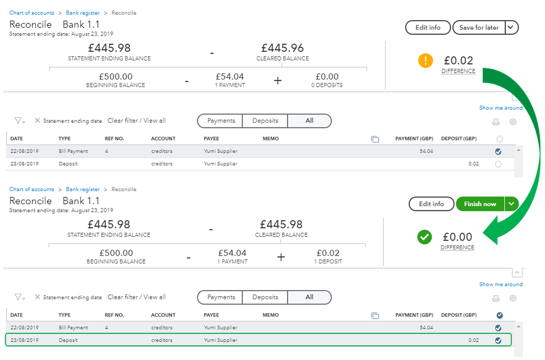Click Edit info beside Save for later
Viewport: 545px width, 360px height.
coord(428,27)
